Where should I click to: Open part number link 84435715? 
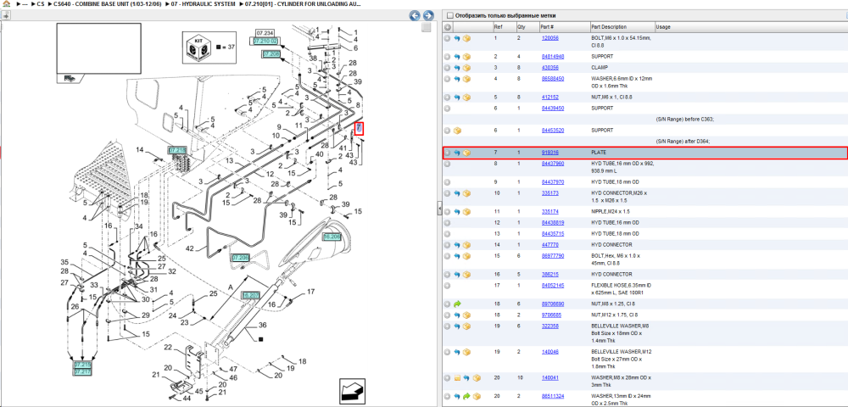click(x=553, y=233)
